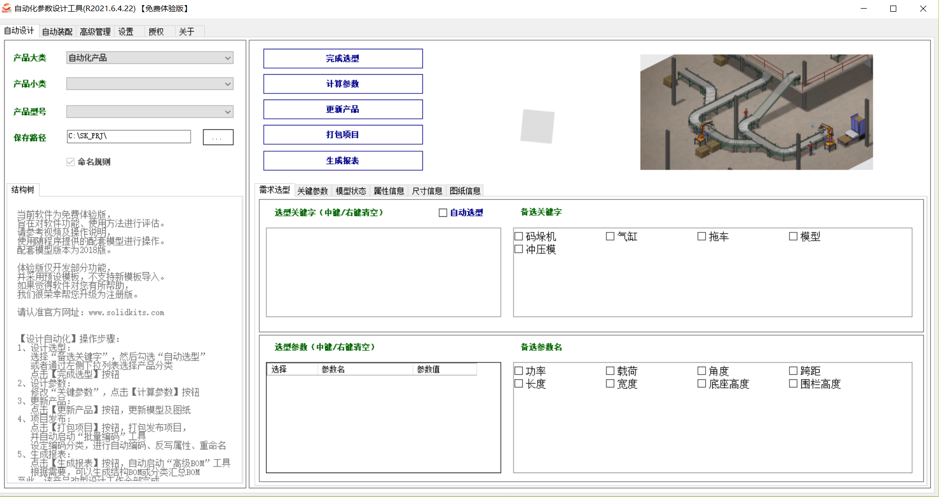Switch to the 图纸信息 tab
The image size is (939, 497).
465,191
